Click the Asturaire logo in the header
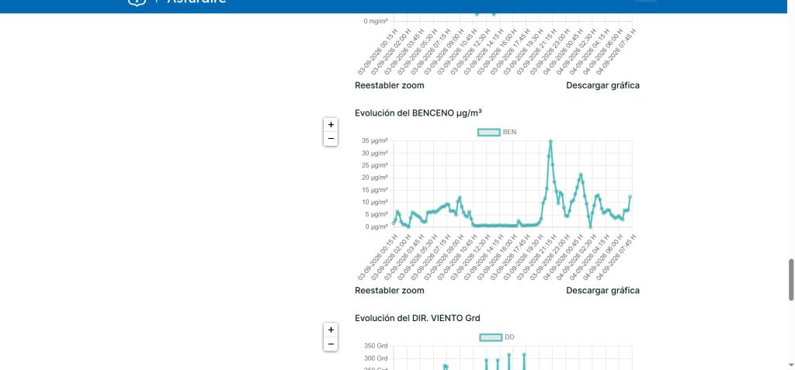 (x=176, y=2)
